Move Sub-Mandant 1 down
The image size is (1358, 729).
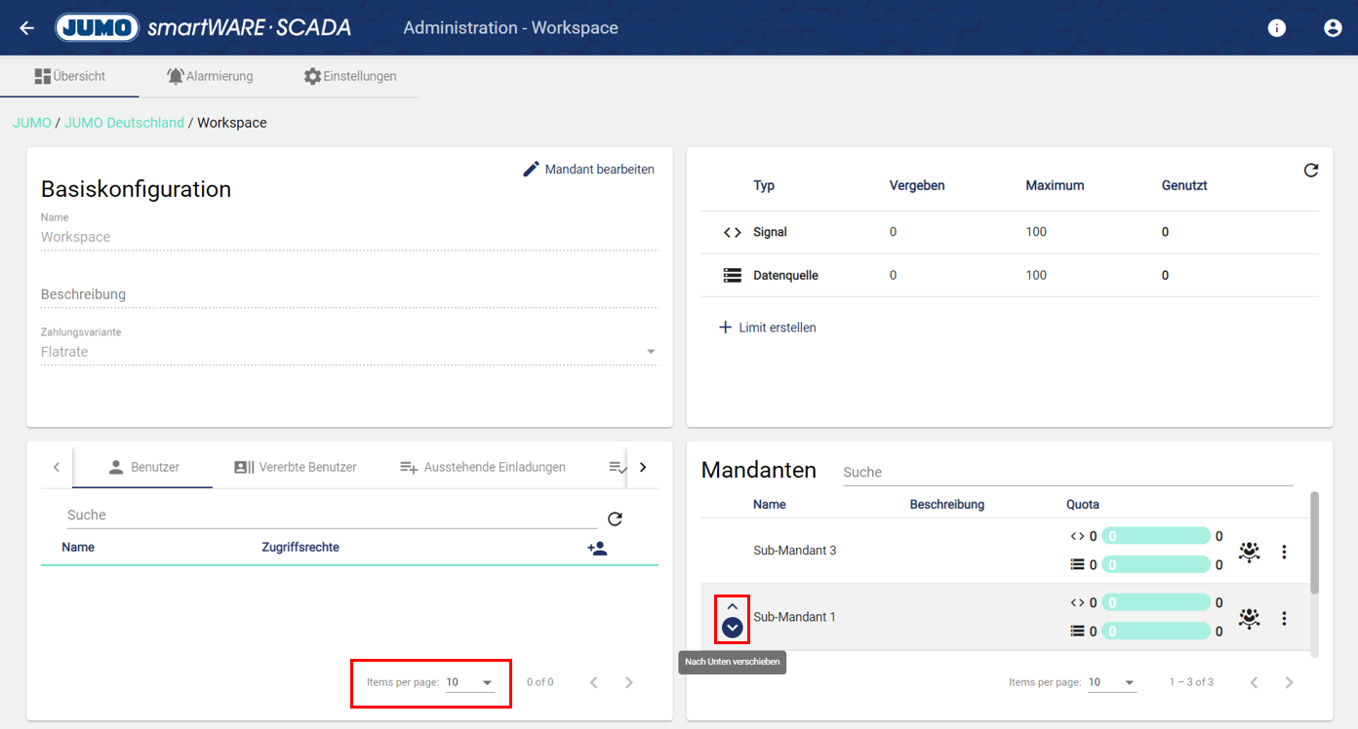(x=733, y=629)
